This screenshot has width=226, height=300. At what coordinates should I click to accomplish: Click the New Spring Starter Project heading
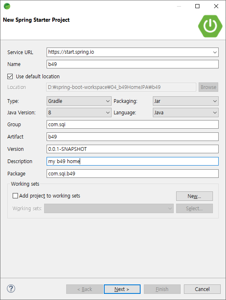(x=36, y=20)
